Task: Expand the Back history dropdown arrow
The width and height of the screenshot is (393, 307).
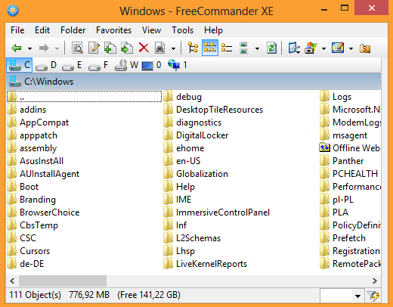Action: pyautogui.click(x=29, y=48)
